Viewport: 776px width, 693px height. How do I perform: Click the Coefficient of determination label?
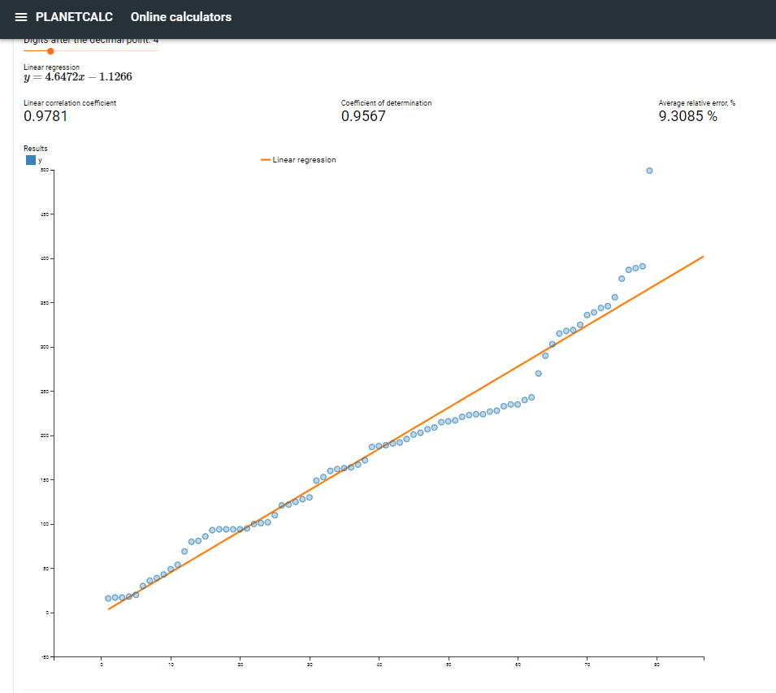tap(386, 103)
